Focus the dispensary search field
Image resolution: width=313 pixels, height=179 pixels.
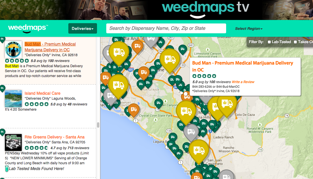click(166, 28)
